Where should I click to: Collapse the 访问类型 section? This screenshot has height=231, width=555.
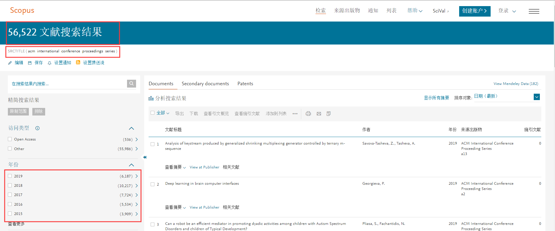131,128
